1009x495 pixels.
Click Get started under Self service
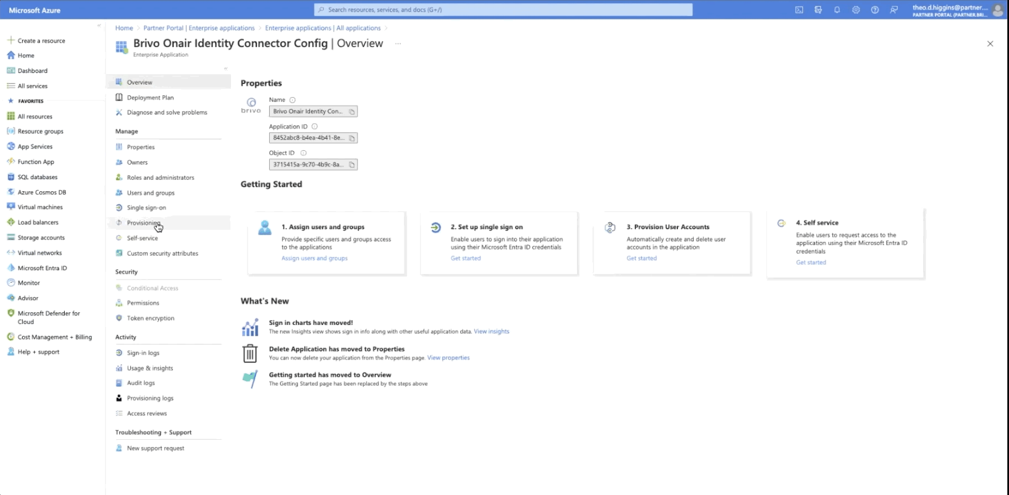[811, 263]
